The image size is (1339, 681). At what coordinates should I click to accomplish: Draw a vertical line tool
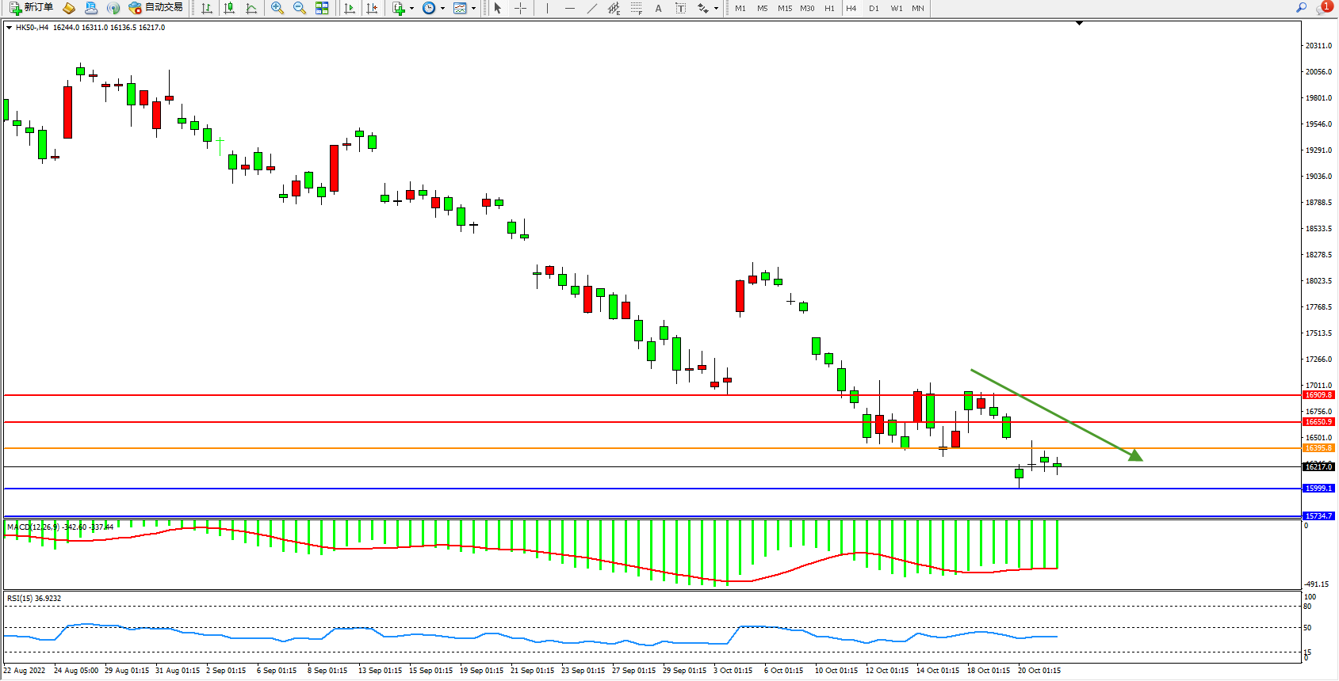[547, 8]
